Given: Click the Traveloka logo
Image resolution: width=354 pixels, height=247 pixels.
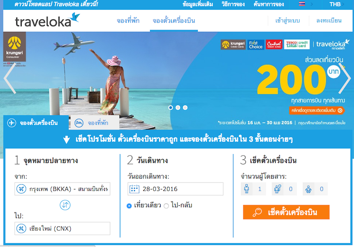Looking at the screenshot, I should coord(47,20).
